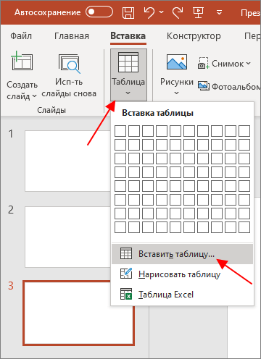Screen dimensions: 261x359
Task: Click the Undo arrow icon
Action: tap(149, 12)
